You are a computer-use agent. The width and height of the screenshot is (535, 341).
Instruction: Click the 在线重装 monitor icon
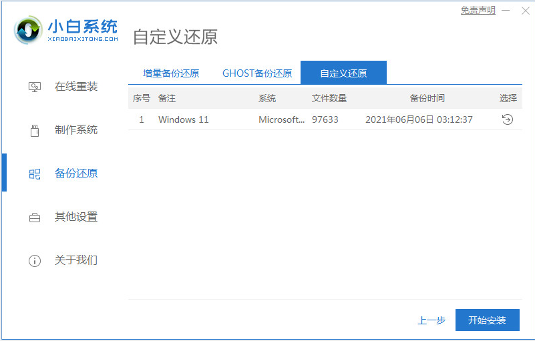coord(35,87)
